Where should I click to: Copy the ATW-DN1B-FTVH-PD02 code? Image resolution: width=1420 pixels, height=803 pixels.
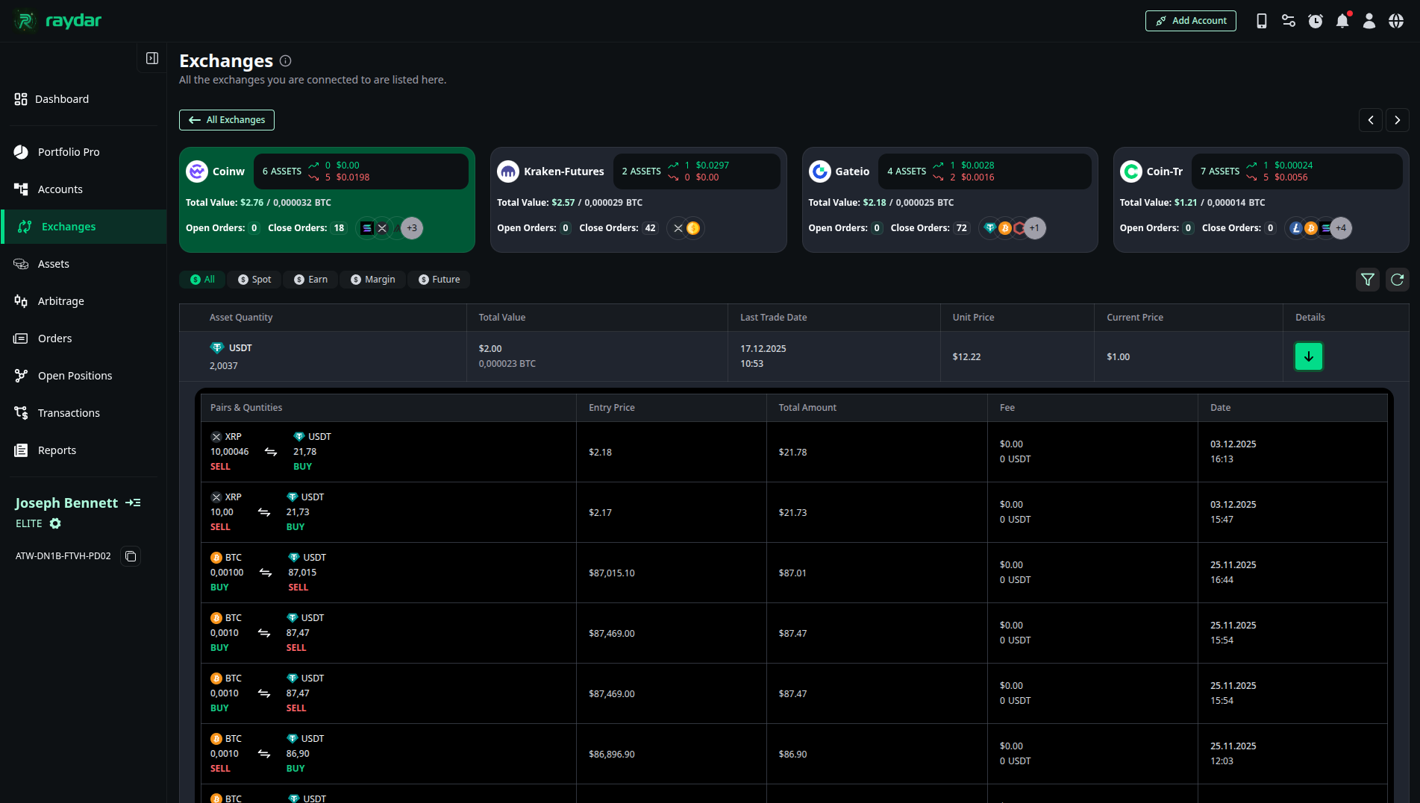[x=130, y=556]
